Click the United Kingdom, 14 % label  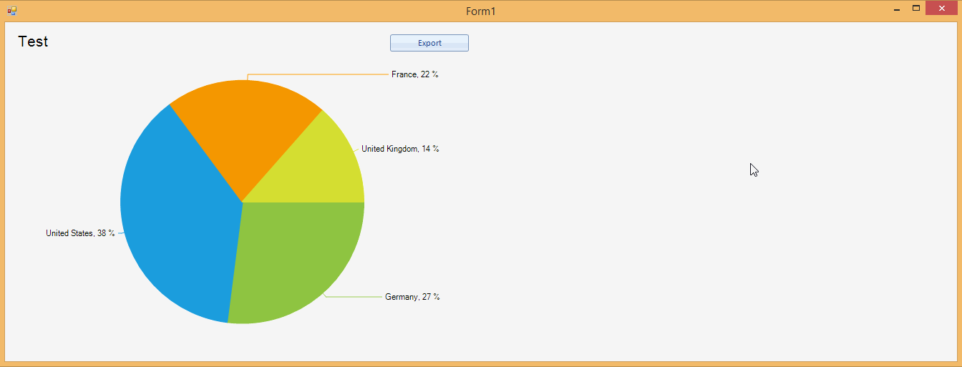[400, 149]
